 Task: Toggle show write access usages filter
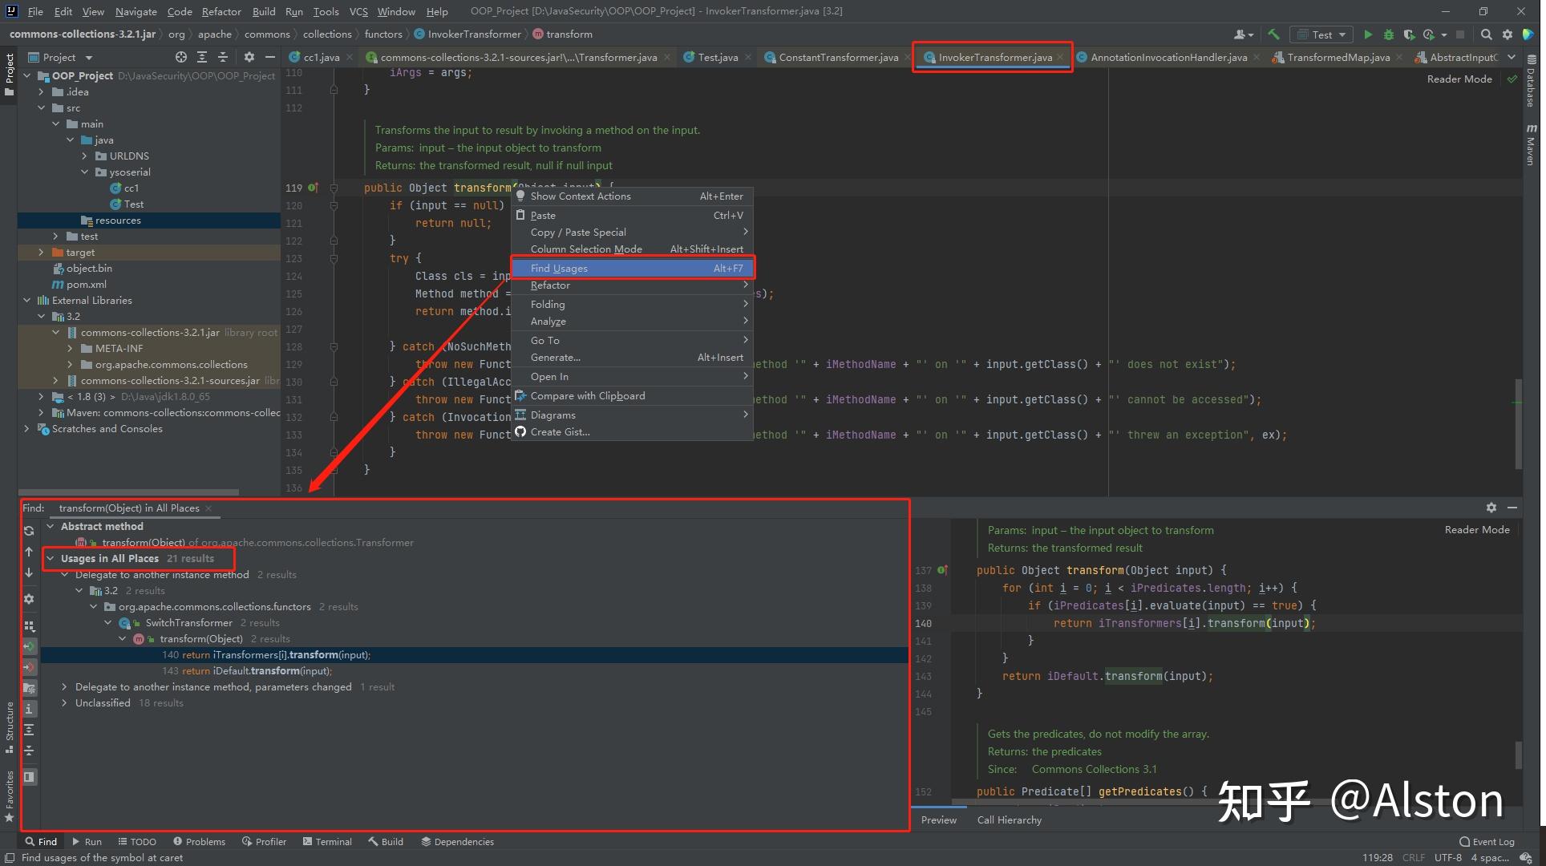click(x=29, y=667)
